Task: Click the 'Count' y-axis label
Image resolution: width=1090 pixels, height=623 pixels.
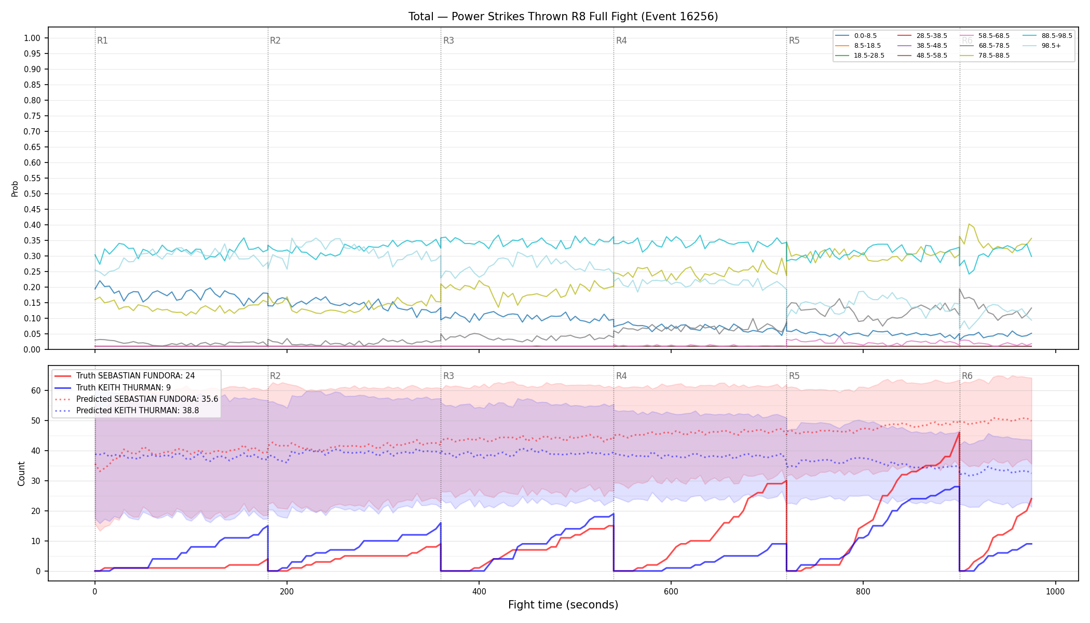Action: pyautogui.click(x=21, y=473)
